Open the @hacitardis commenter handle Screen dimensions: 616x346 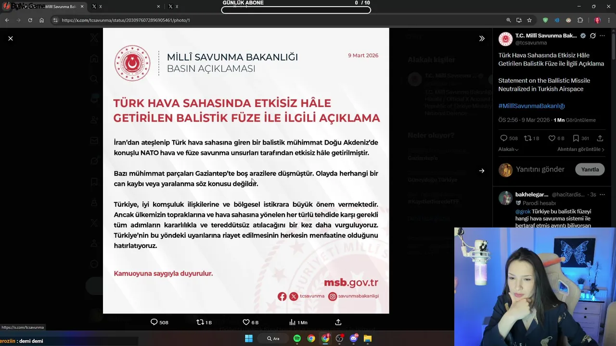568,195
